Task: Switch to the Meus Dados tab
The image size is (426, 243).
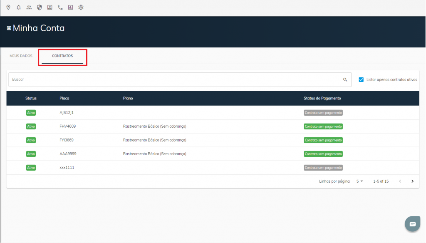Action: tap(21, 56)
